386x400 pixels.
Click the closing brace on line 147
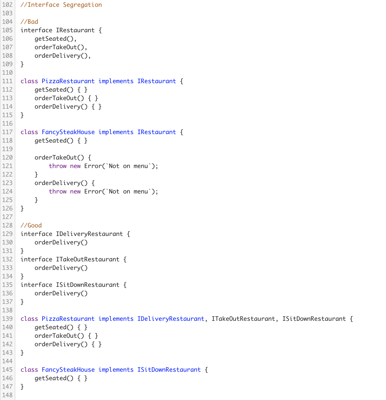pos(22,387)
